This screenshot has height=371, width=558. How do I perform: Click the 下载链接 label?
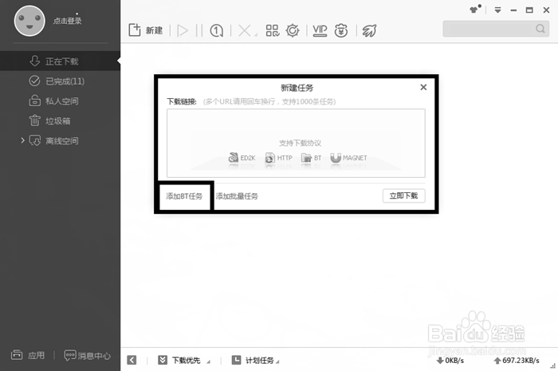182,102
